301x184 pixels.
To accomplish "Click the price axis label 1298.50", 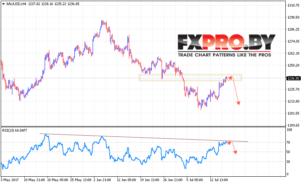I will [293, 17].
